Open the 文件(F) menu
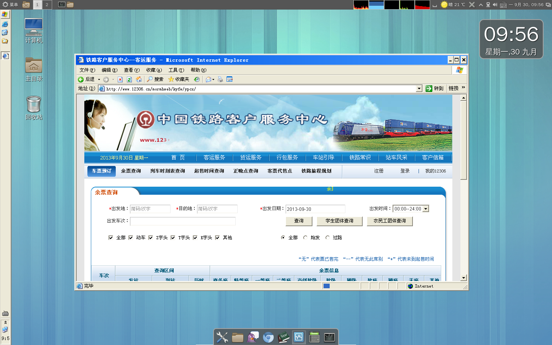Screen dimensions: 552x345 coord(87,70)
